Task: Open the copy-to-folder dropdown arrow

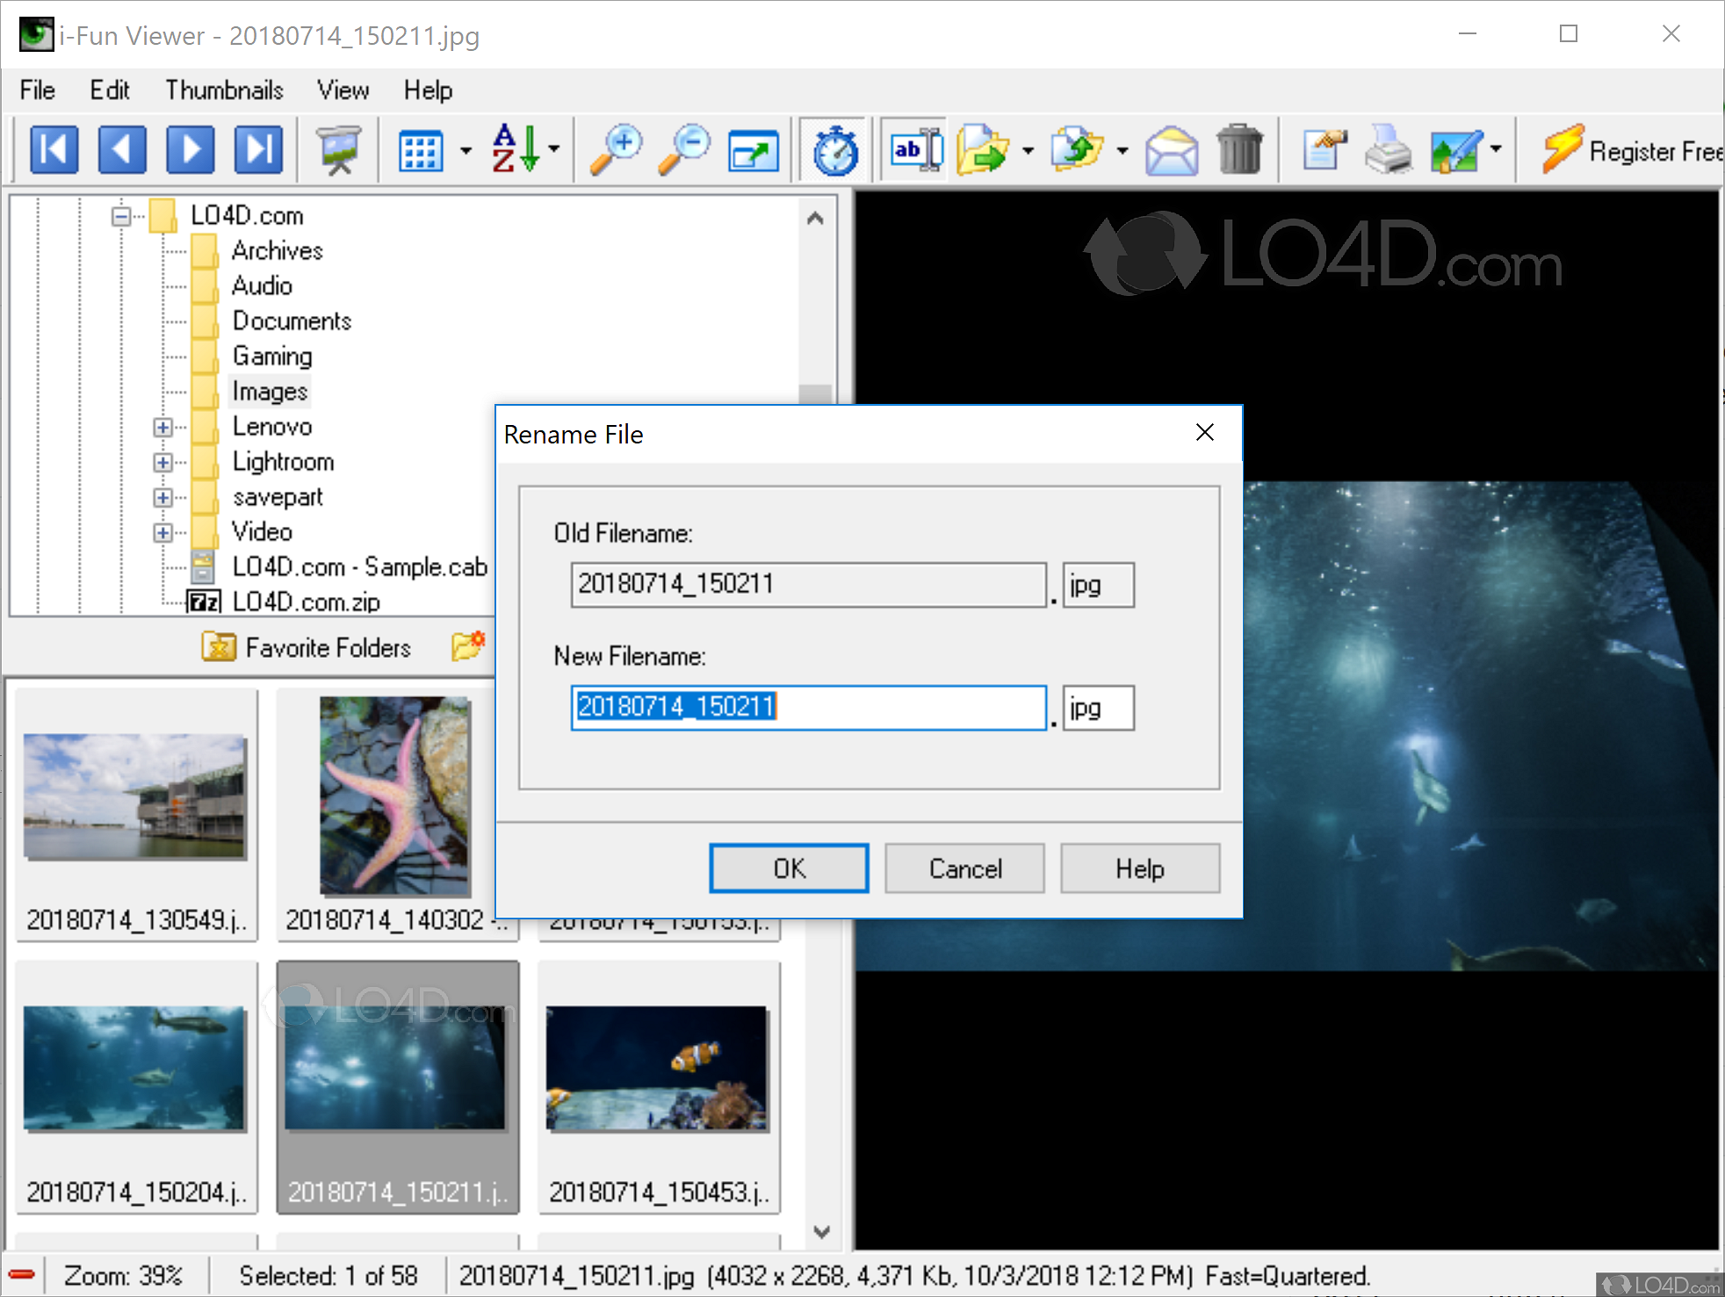Action: pos(1124,151)
